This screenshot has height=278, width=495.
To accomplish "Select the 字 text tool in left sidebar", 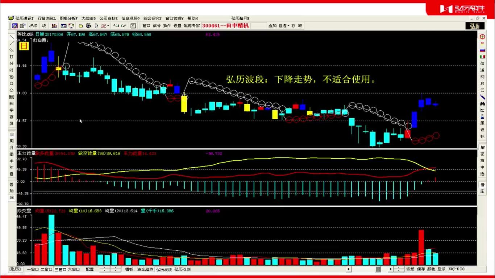I will [12, 110].
